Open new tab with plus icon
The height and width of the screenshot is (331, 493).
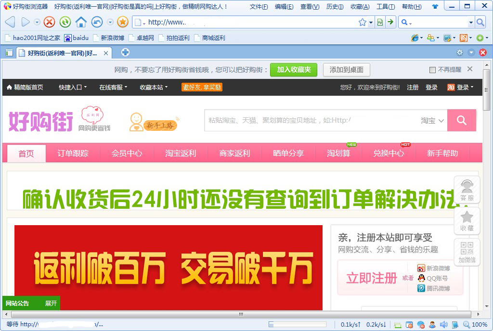point(125,52)
